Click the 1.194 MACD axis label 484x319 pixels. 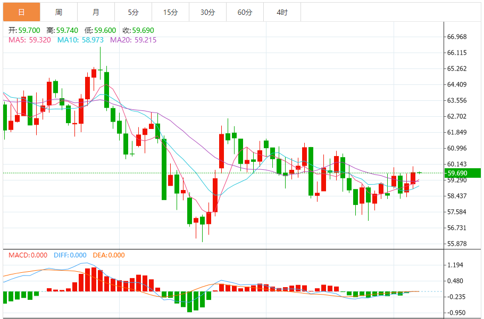tap(455, 265)
